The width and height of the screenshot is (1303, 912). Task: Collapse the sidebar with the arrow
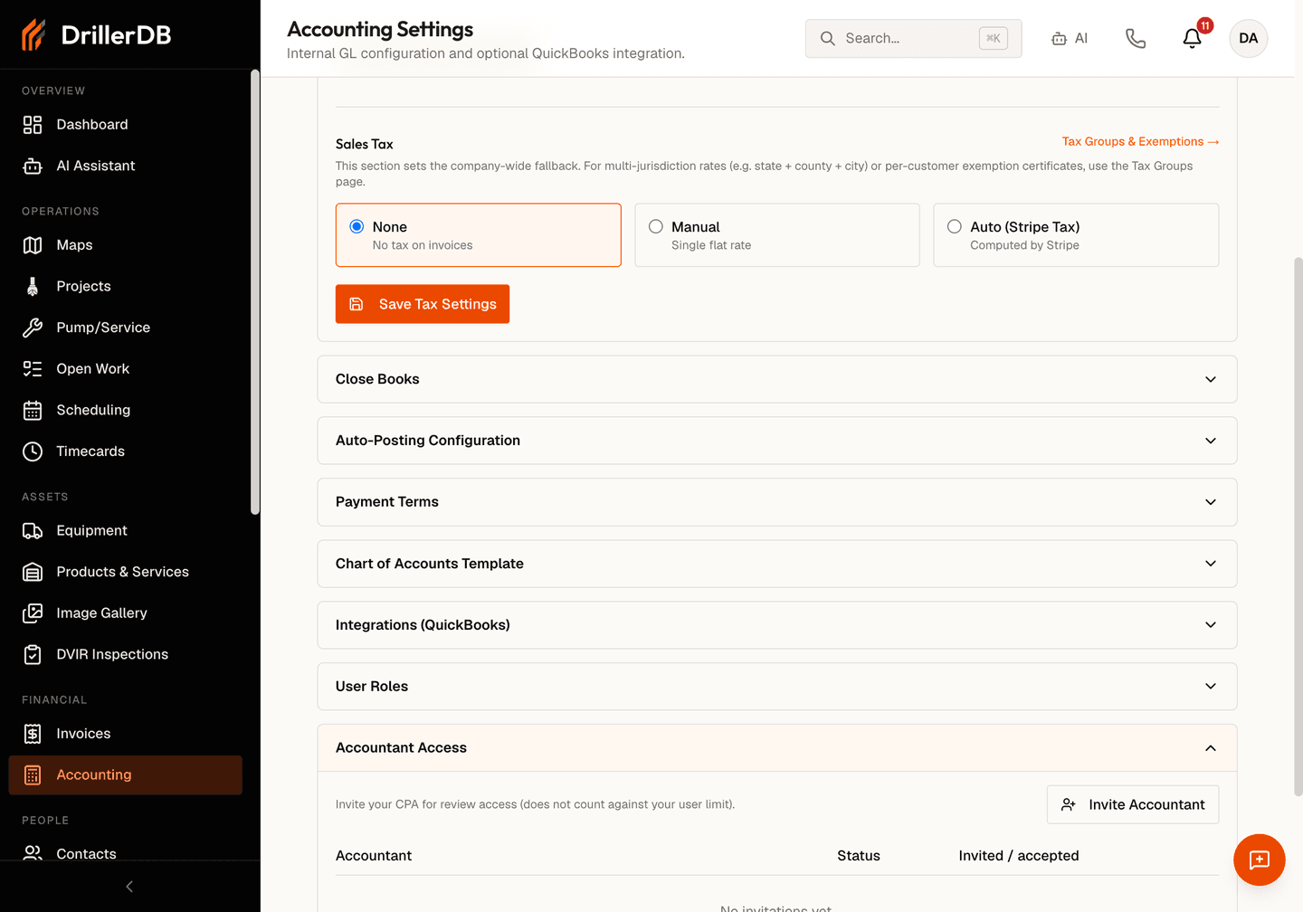point(129,887)
